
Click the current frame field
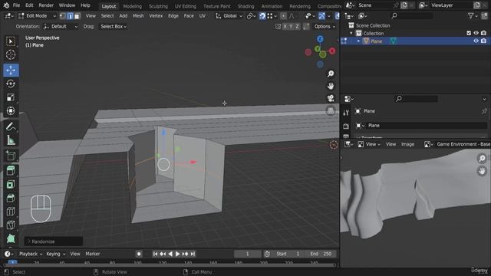click(247, 254)
